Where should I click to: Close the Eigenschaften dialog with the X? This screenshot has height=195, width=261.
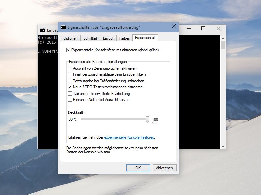tap(174, 26)
